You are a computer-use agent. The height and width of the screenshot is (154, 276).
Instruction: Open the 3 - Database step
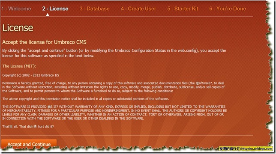[x=94, y=9]
